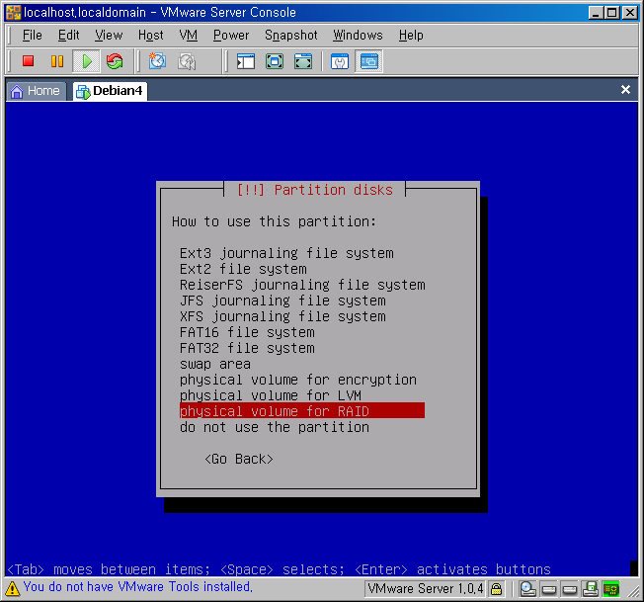Switch to the Home tab

[36, 91]
